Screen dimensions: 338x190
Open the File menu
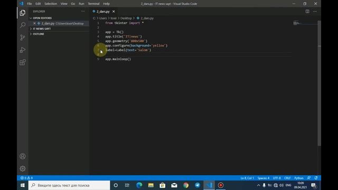(x=30, y=4)
